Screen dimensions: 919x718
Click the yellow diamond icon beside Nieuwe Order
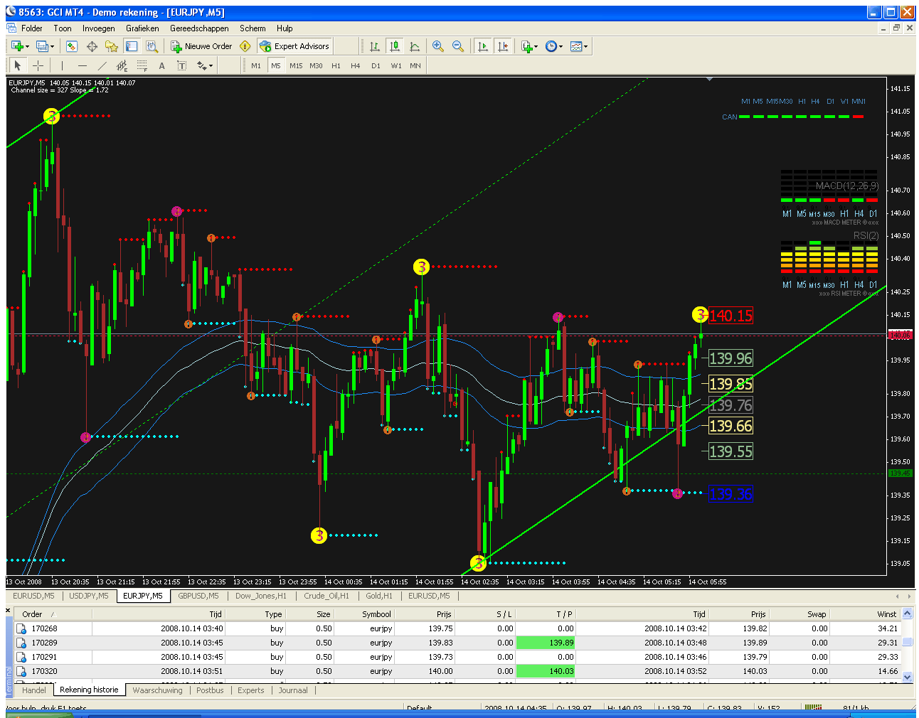(x=245, y=46)
